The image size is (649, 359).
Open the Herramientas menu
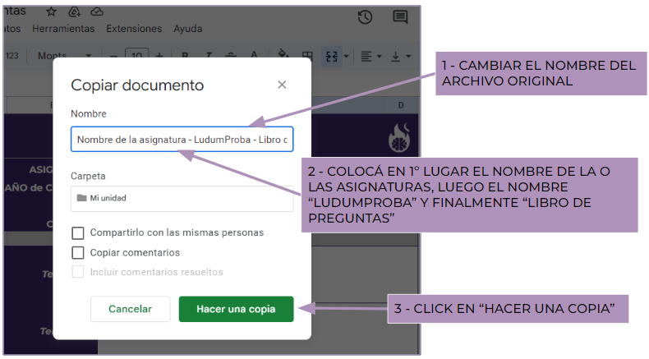63,29
